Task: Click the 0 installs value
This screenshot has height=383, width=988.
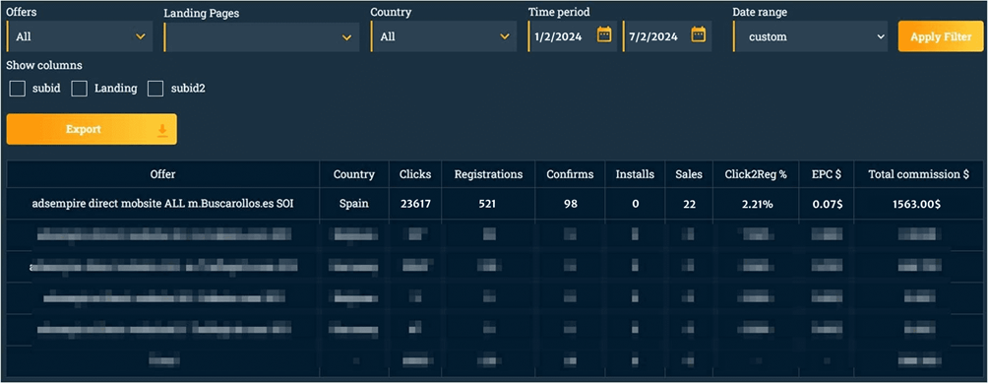Action: pyautogui.click(x=635, y=204)
